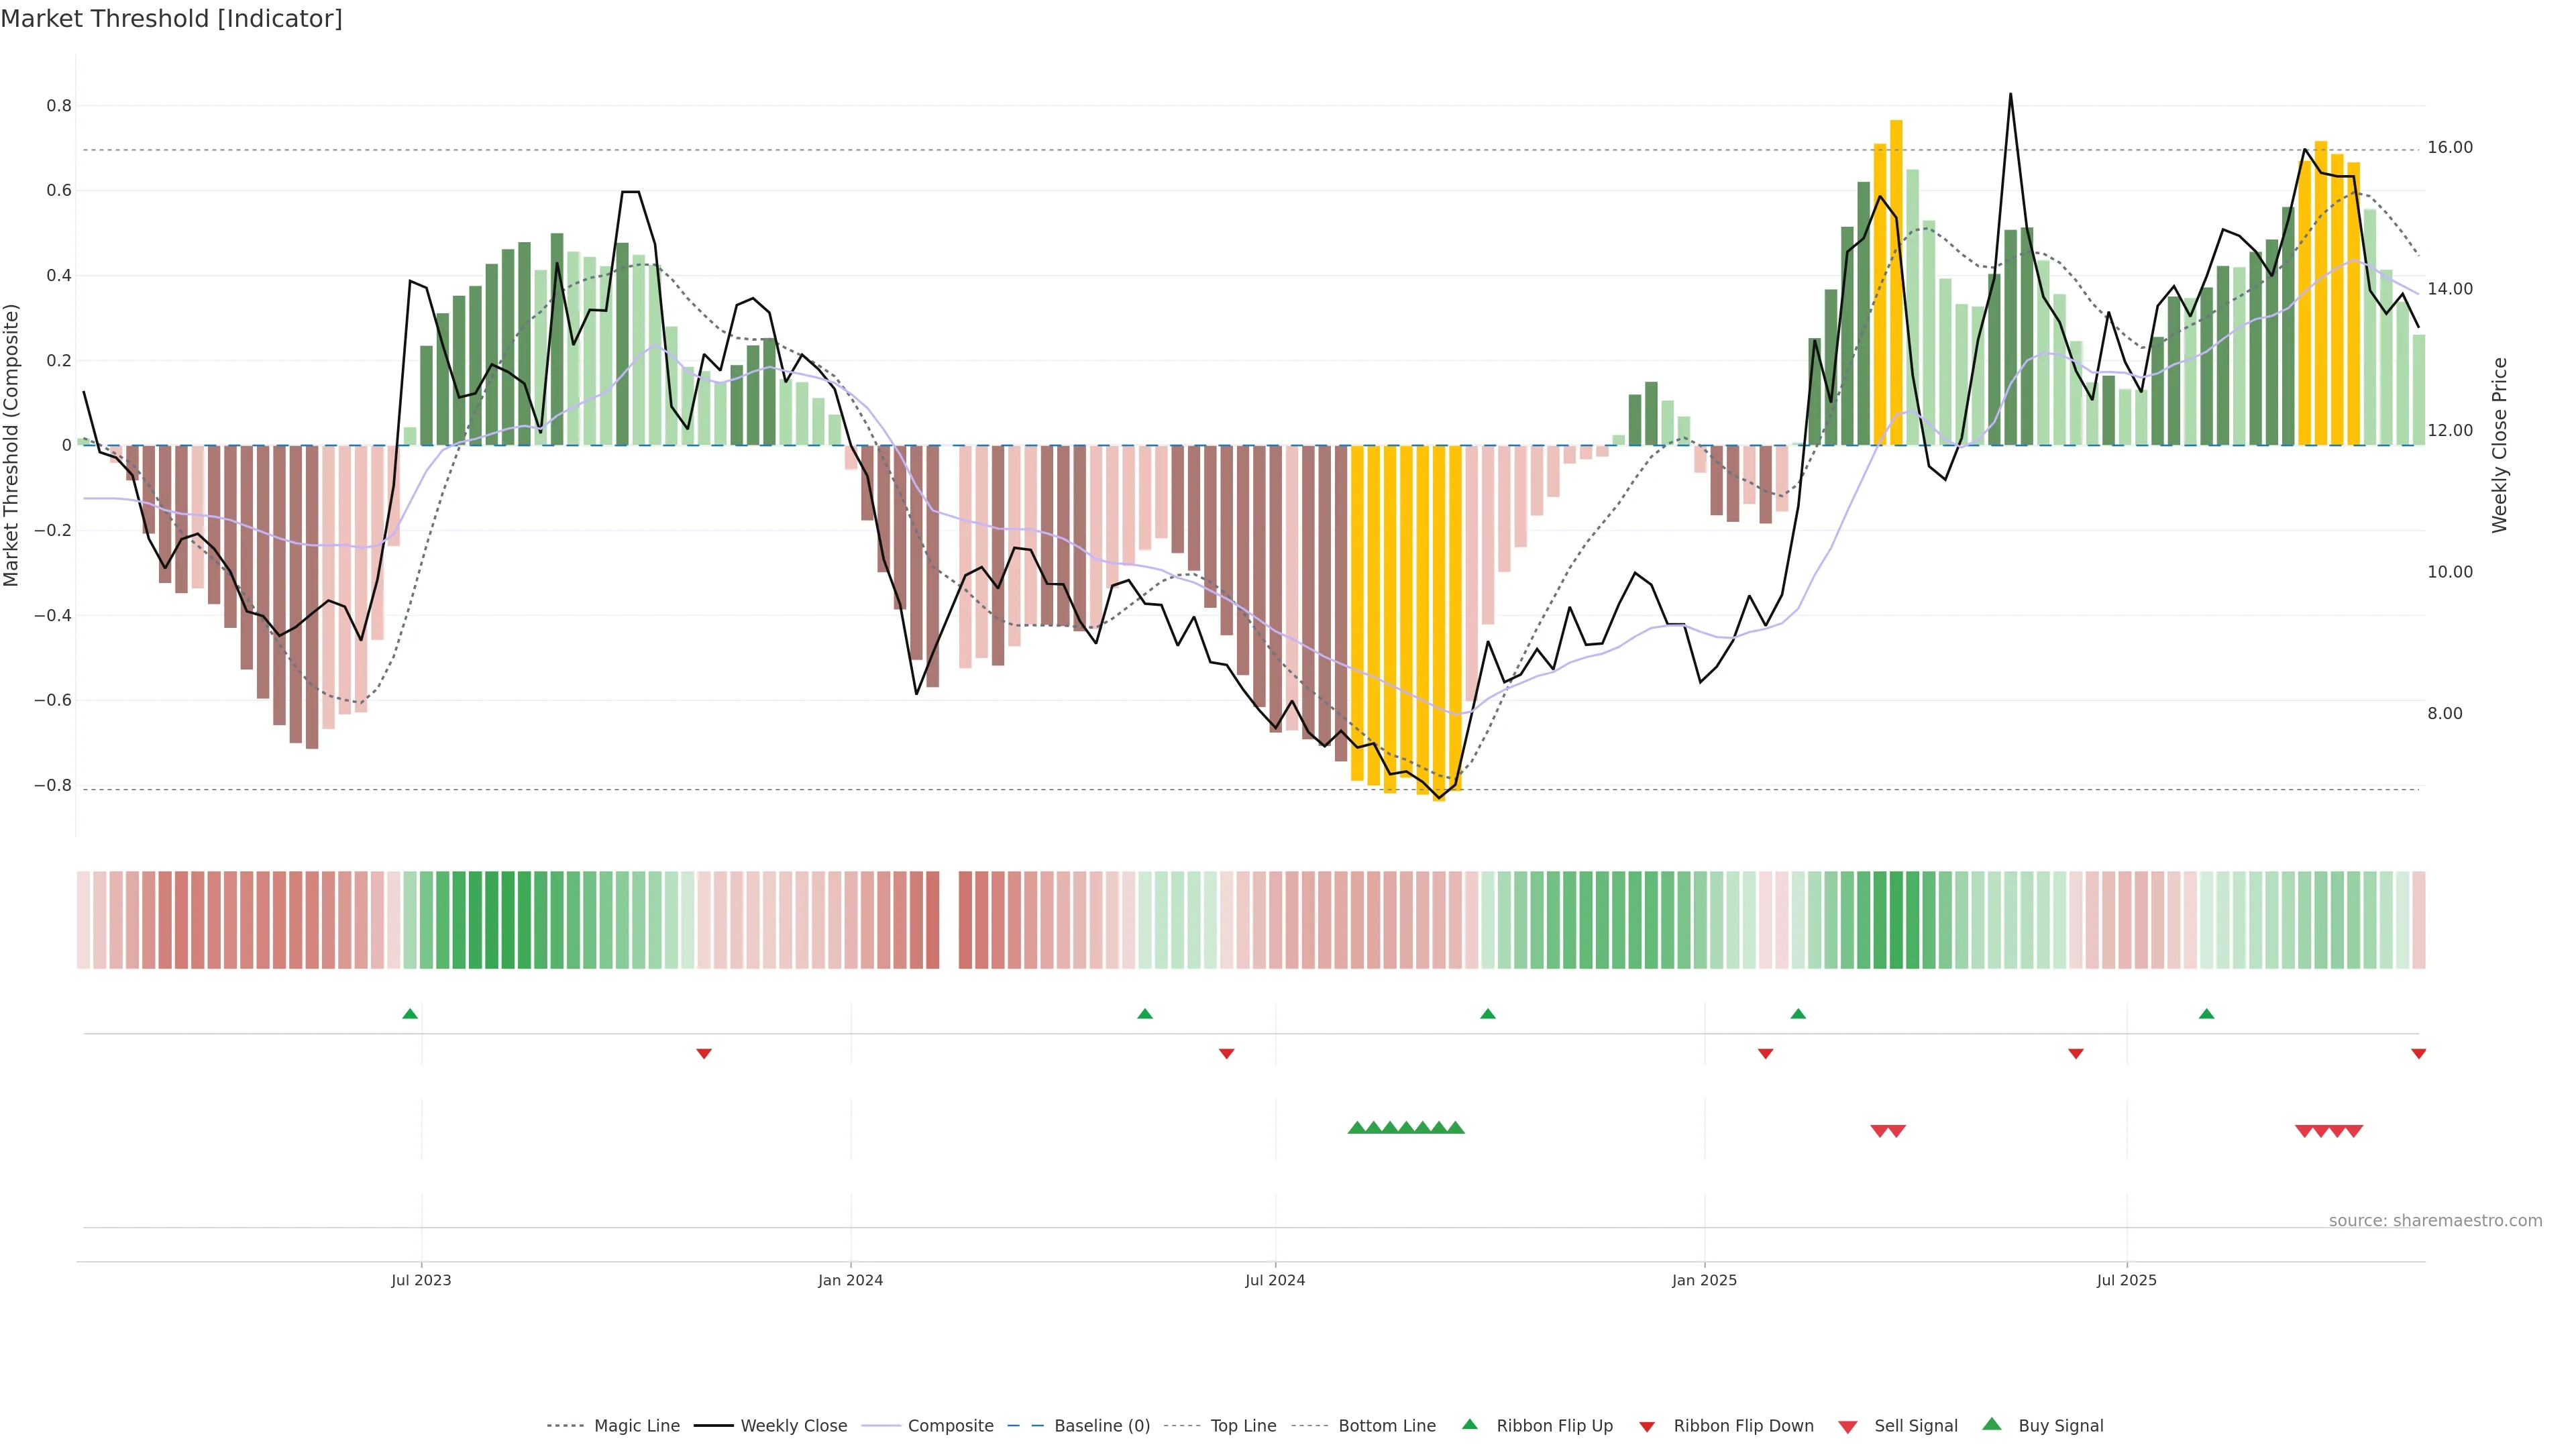
Task: Click the Sell Signal legend icon
Action: (x=1848, y=1426)
